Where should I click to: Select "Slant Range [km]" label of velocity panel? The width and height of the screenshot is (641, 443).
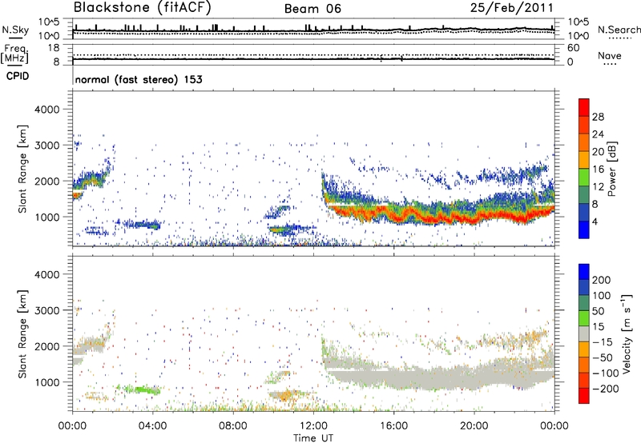pyautogui.click(x=22, y=334)
